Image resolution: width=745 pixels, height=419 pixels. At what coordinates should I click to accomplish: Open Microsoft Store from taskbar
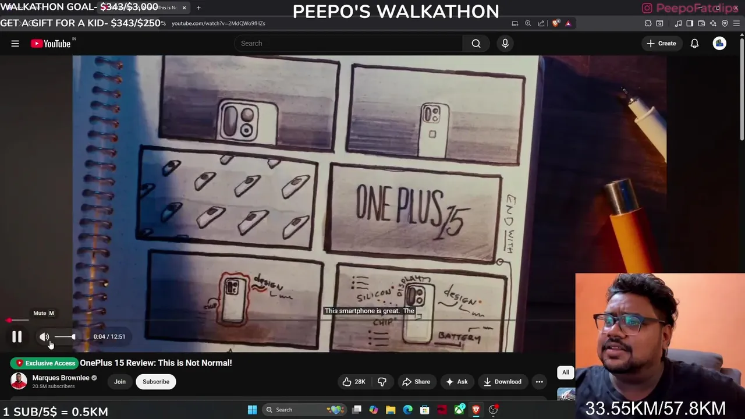(x=425, y=410)
